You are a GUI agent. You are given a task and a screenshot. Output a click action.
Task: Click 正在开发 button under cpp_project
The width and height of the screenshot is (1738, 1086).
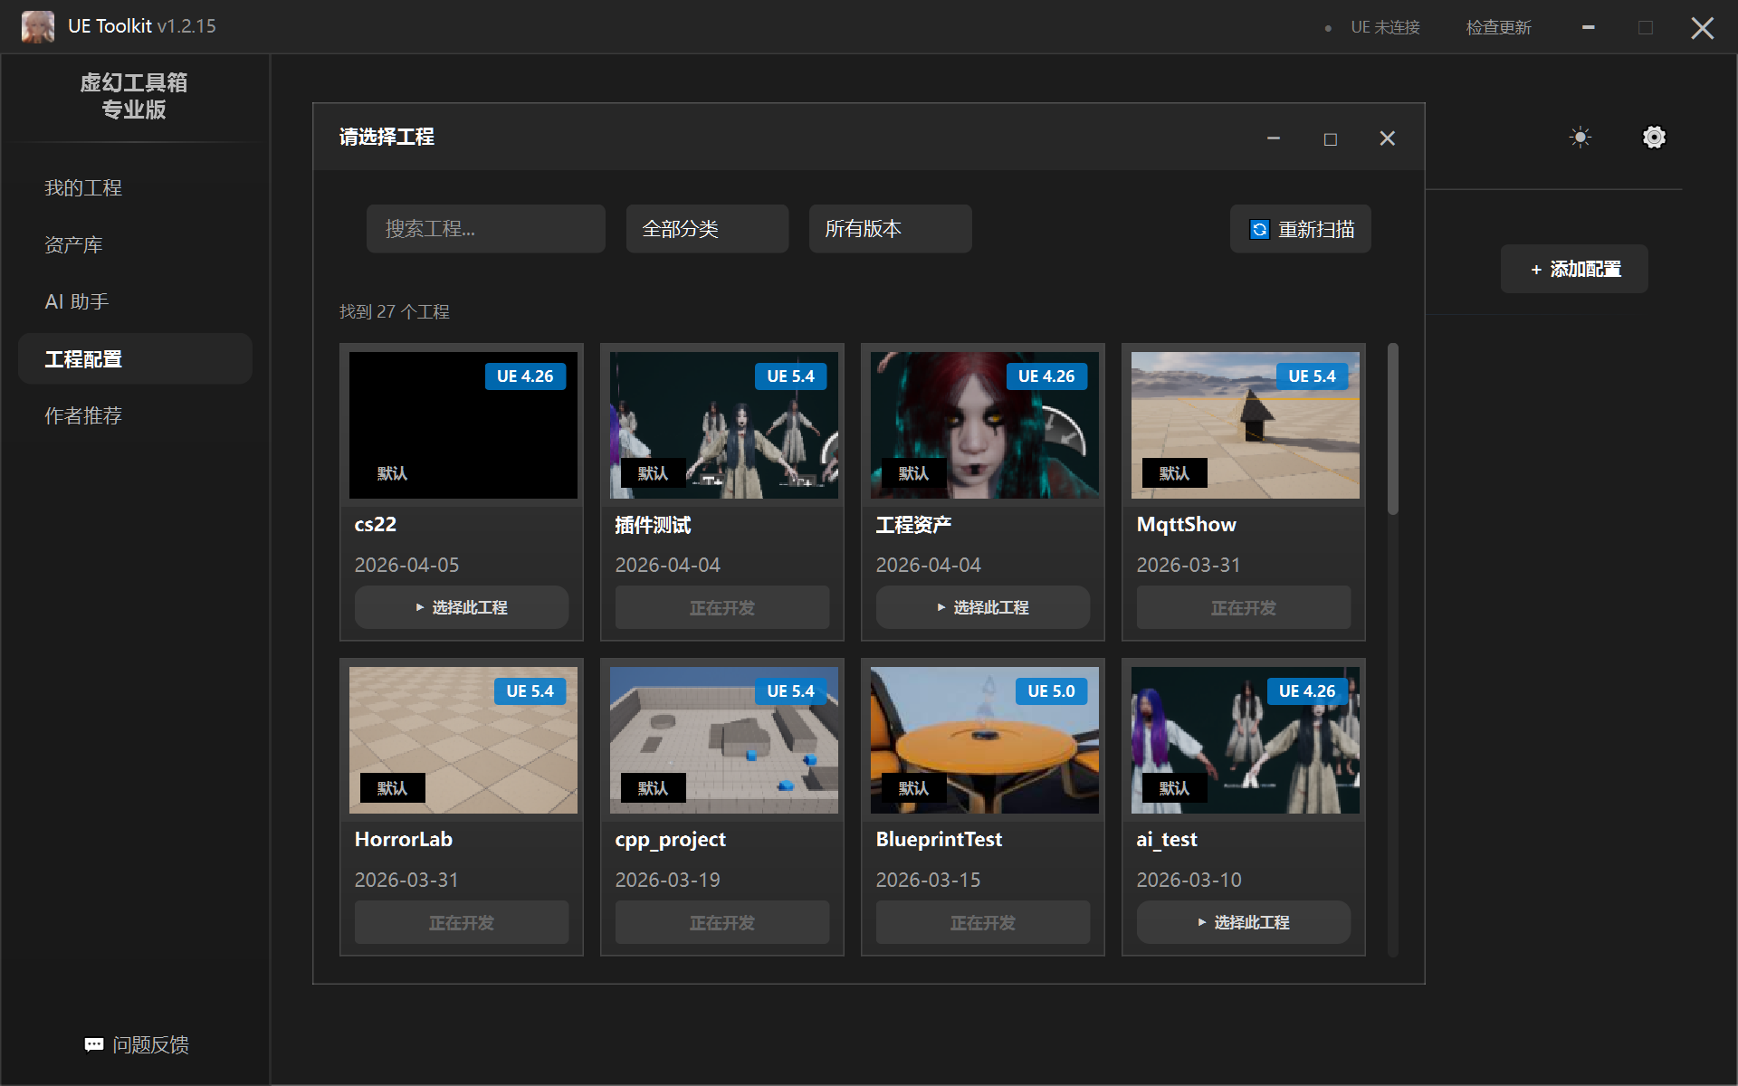(x=722, y=922)
